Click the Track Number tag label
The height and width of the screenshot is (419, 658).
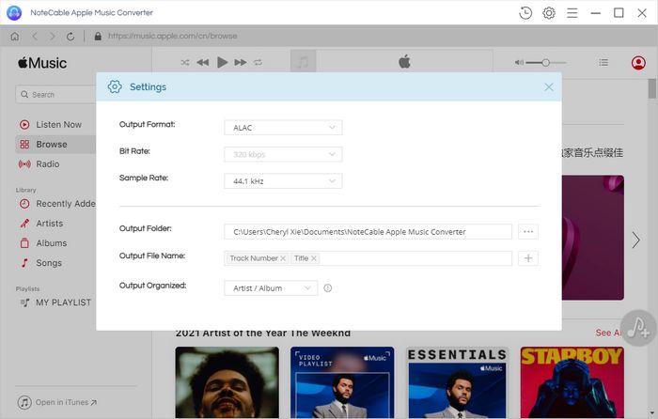[x=254, y=258]
